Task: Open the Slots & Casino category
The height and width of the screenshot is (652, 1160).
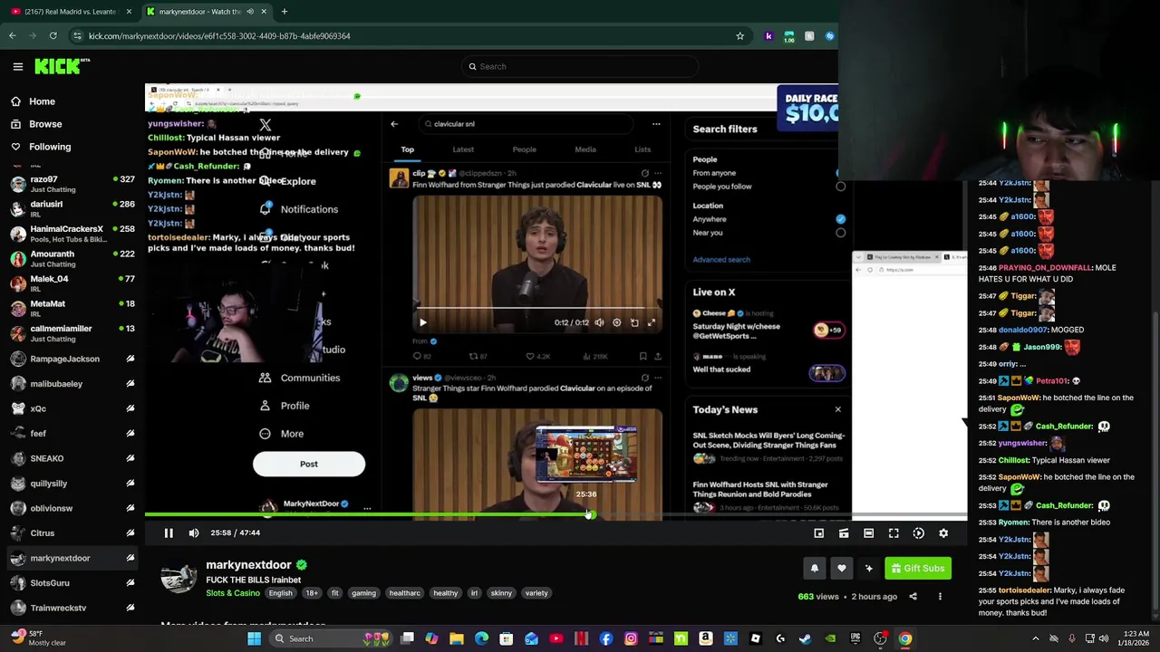Action: pyautogui.click(x=232, y=593)
